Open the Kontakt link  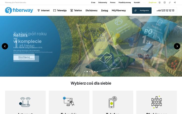click(x=137, y=3)
